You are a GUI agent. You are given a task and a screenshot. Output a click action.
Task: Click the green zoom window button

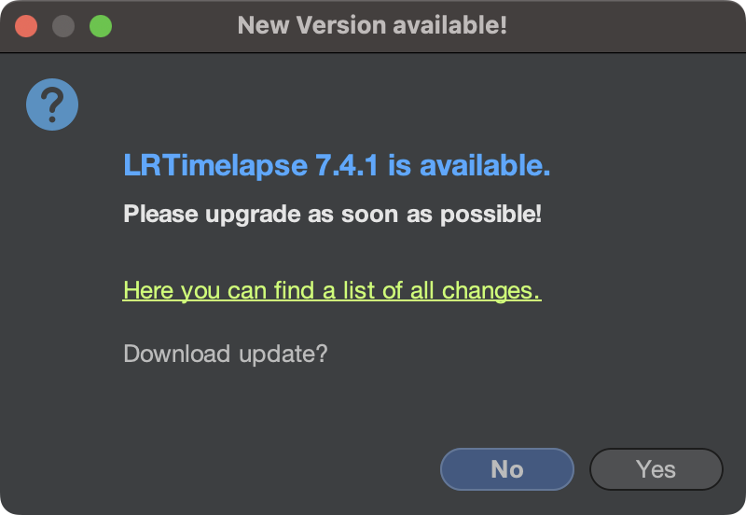pos(101,26)
